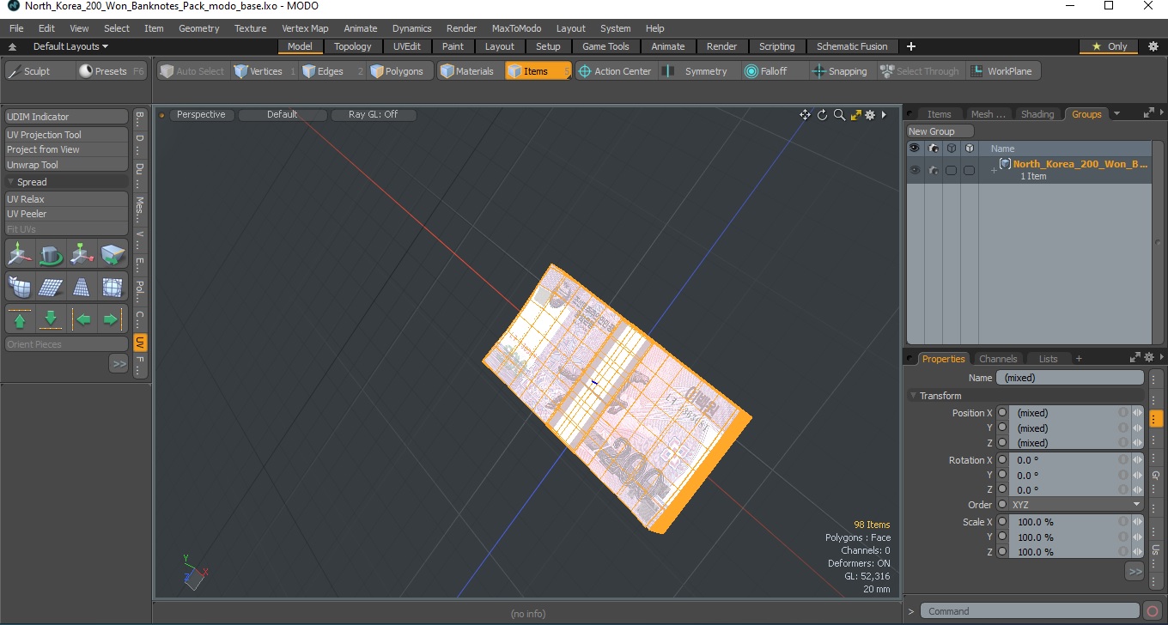This screenshot has height=625, width=1168.
Task: Toggle the first checkbox in North_Korea group row
Action: click(x=951, y=170)
